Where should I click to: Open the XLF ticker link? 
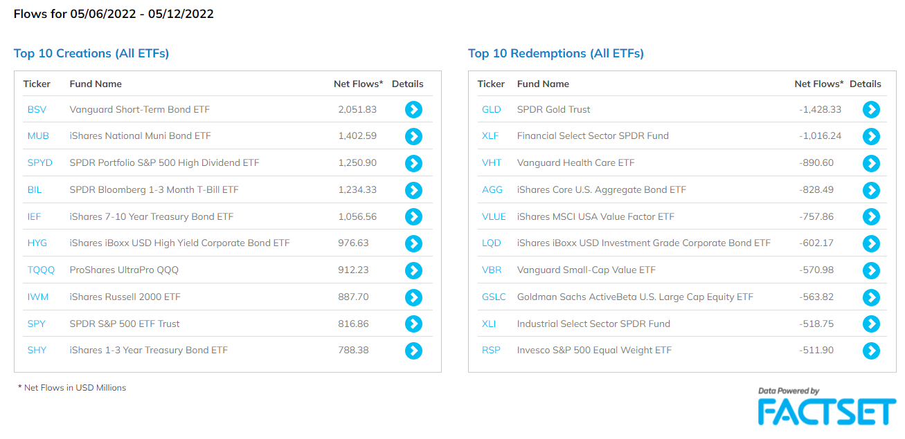pyautogui.click(x=490, y=136)
